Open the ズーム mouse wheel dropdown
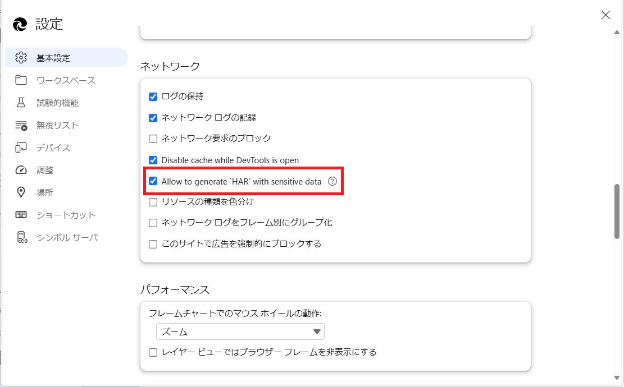Image resolution: width=624 pixels, height=387 pixels. [x=240, y=331]
